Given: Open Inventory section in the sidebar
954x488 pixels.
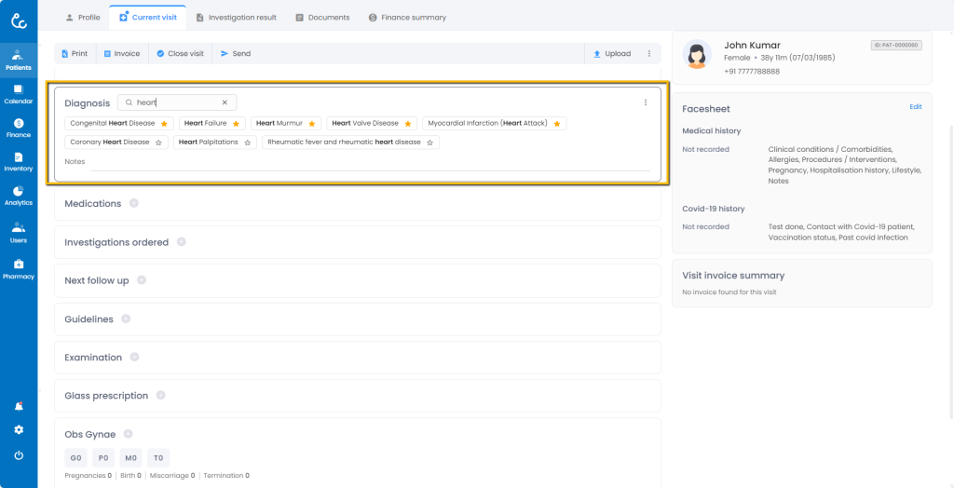Looking at the screenshot, I should click(18, 161).
